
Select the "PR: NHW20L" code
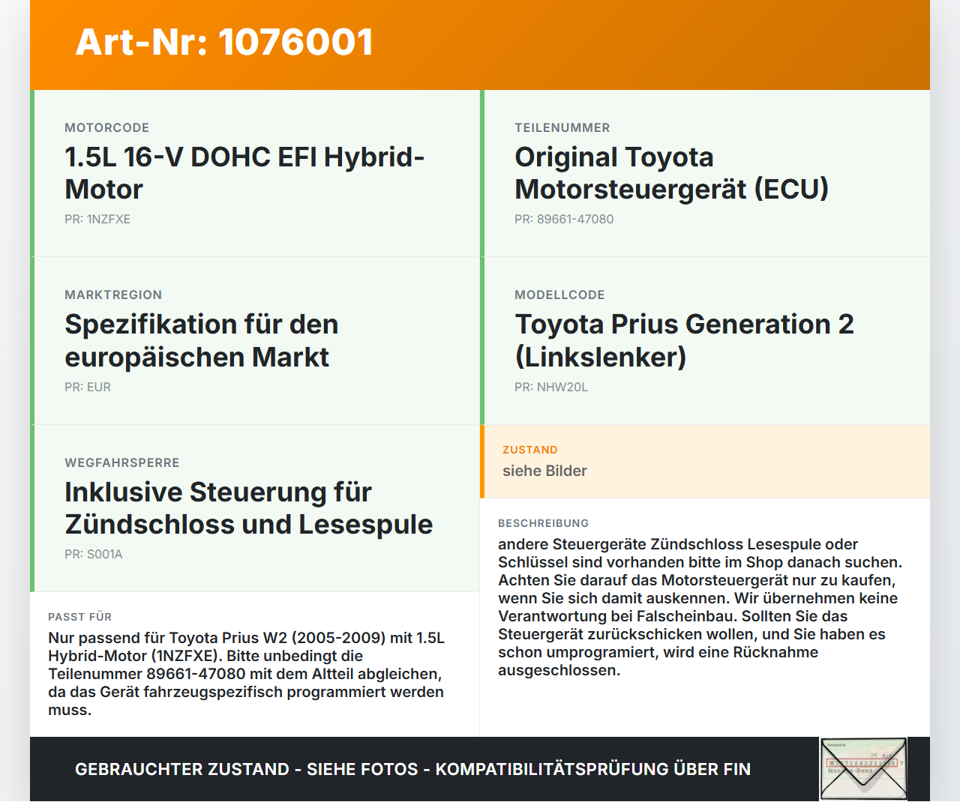click(551, 388)
